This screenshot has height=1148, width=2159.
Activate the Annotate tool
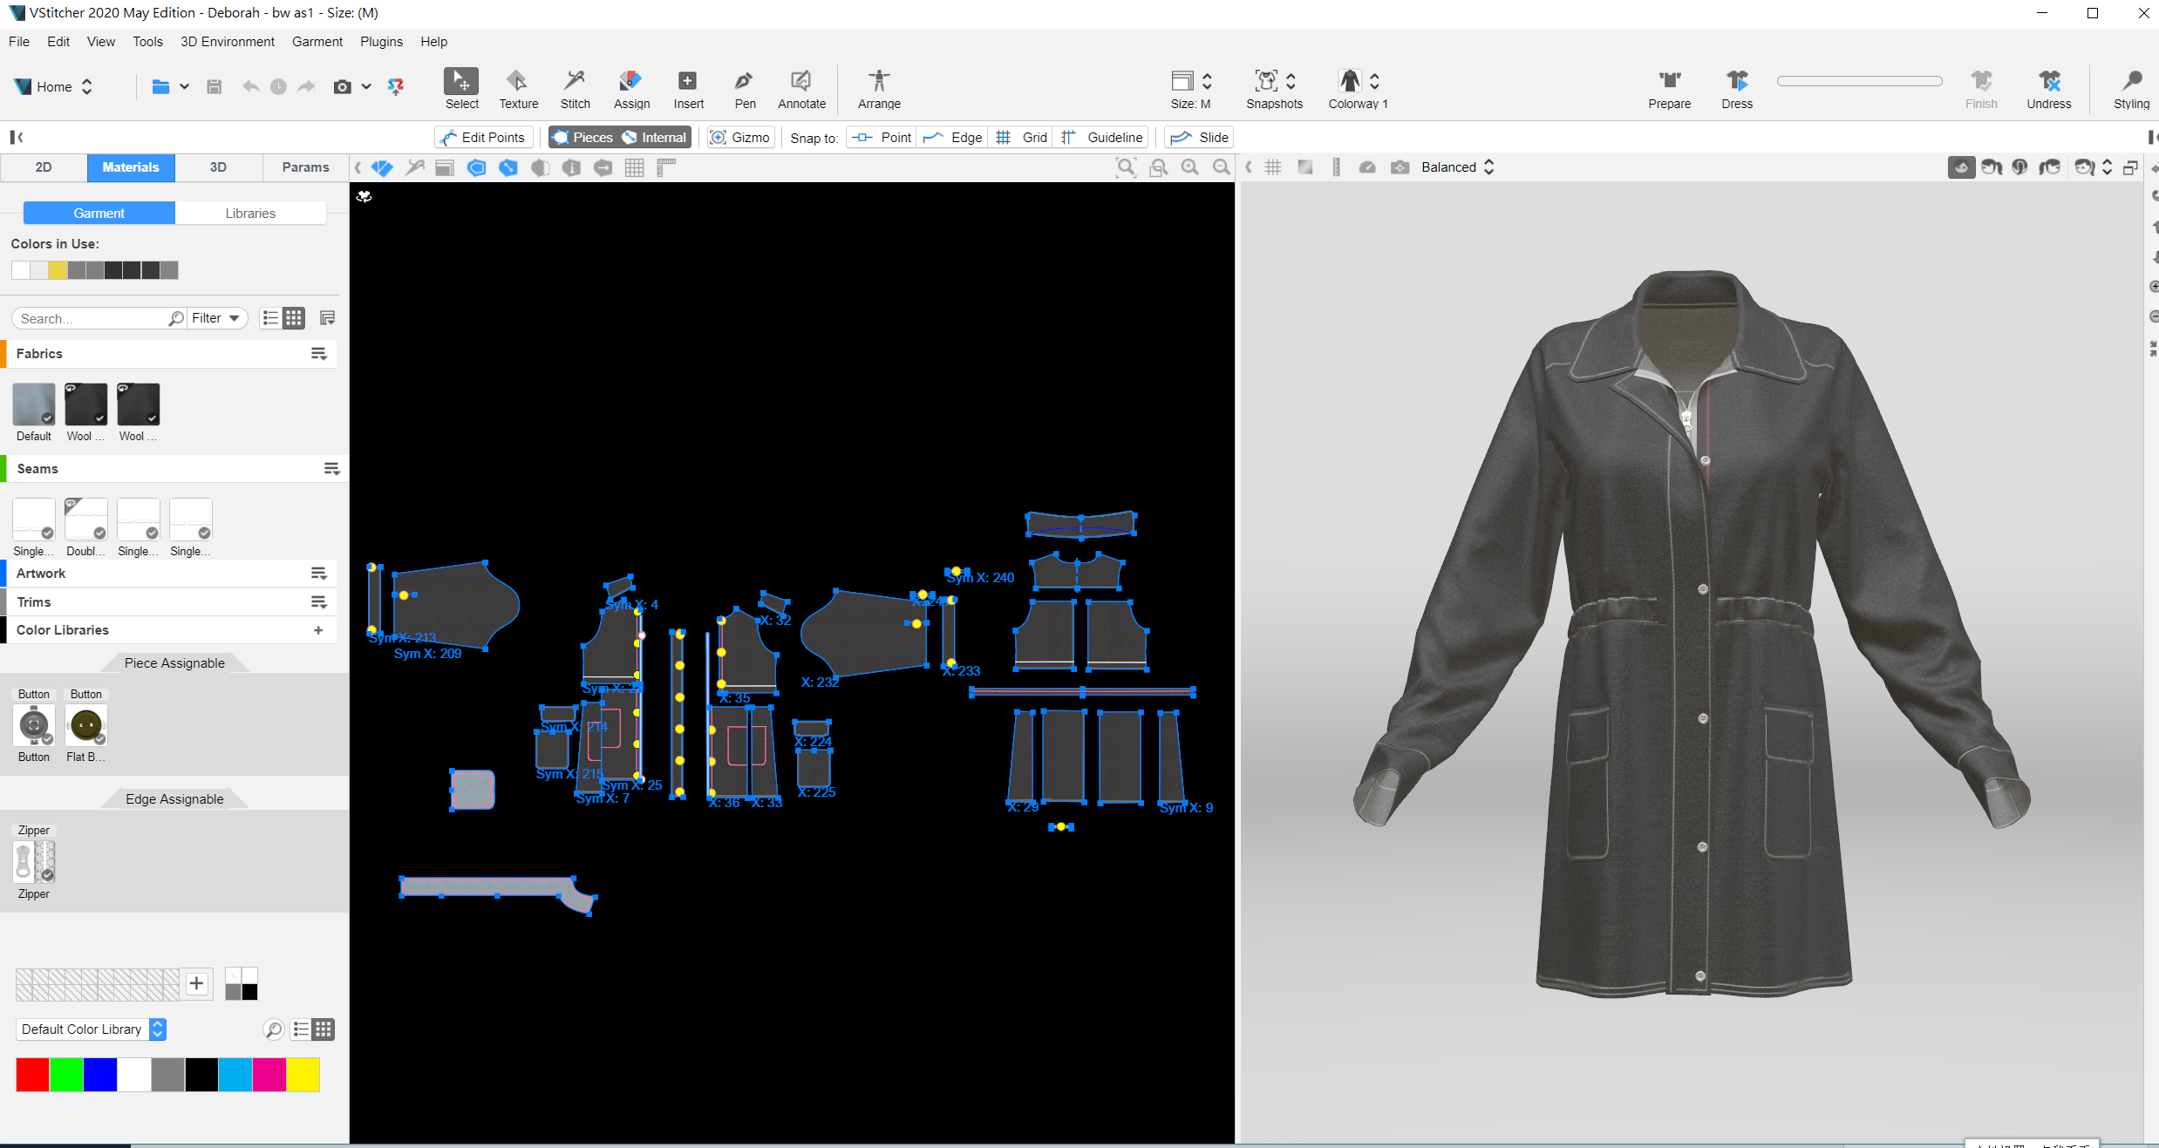point(800,88)
